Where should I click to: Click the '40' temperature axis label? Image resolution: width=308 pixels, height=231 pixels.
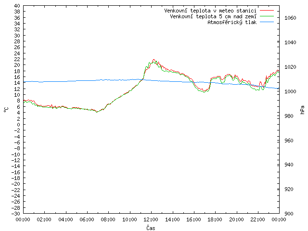tap(17, 6)
